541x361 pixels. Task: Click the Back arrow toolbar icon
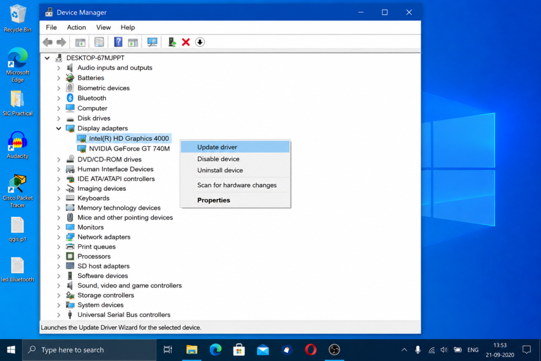tap(48, 42)
